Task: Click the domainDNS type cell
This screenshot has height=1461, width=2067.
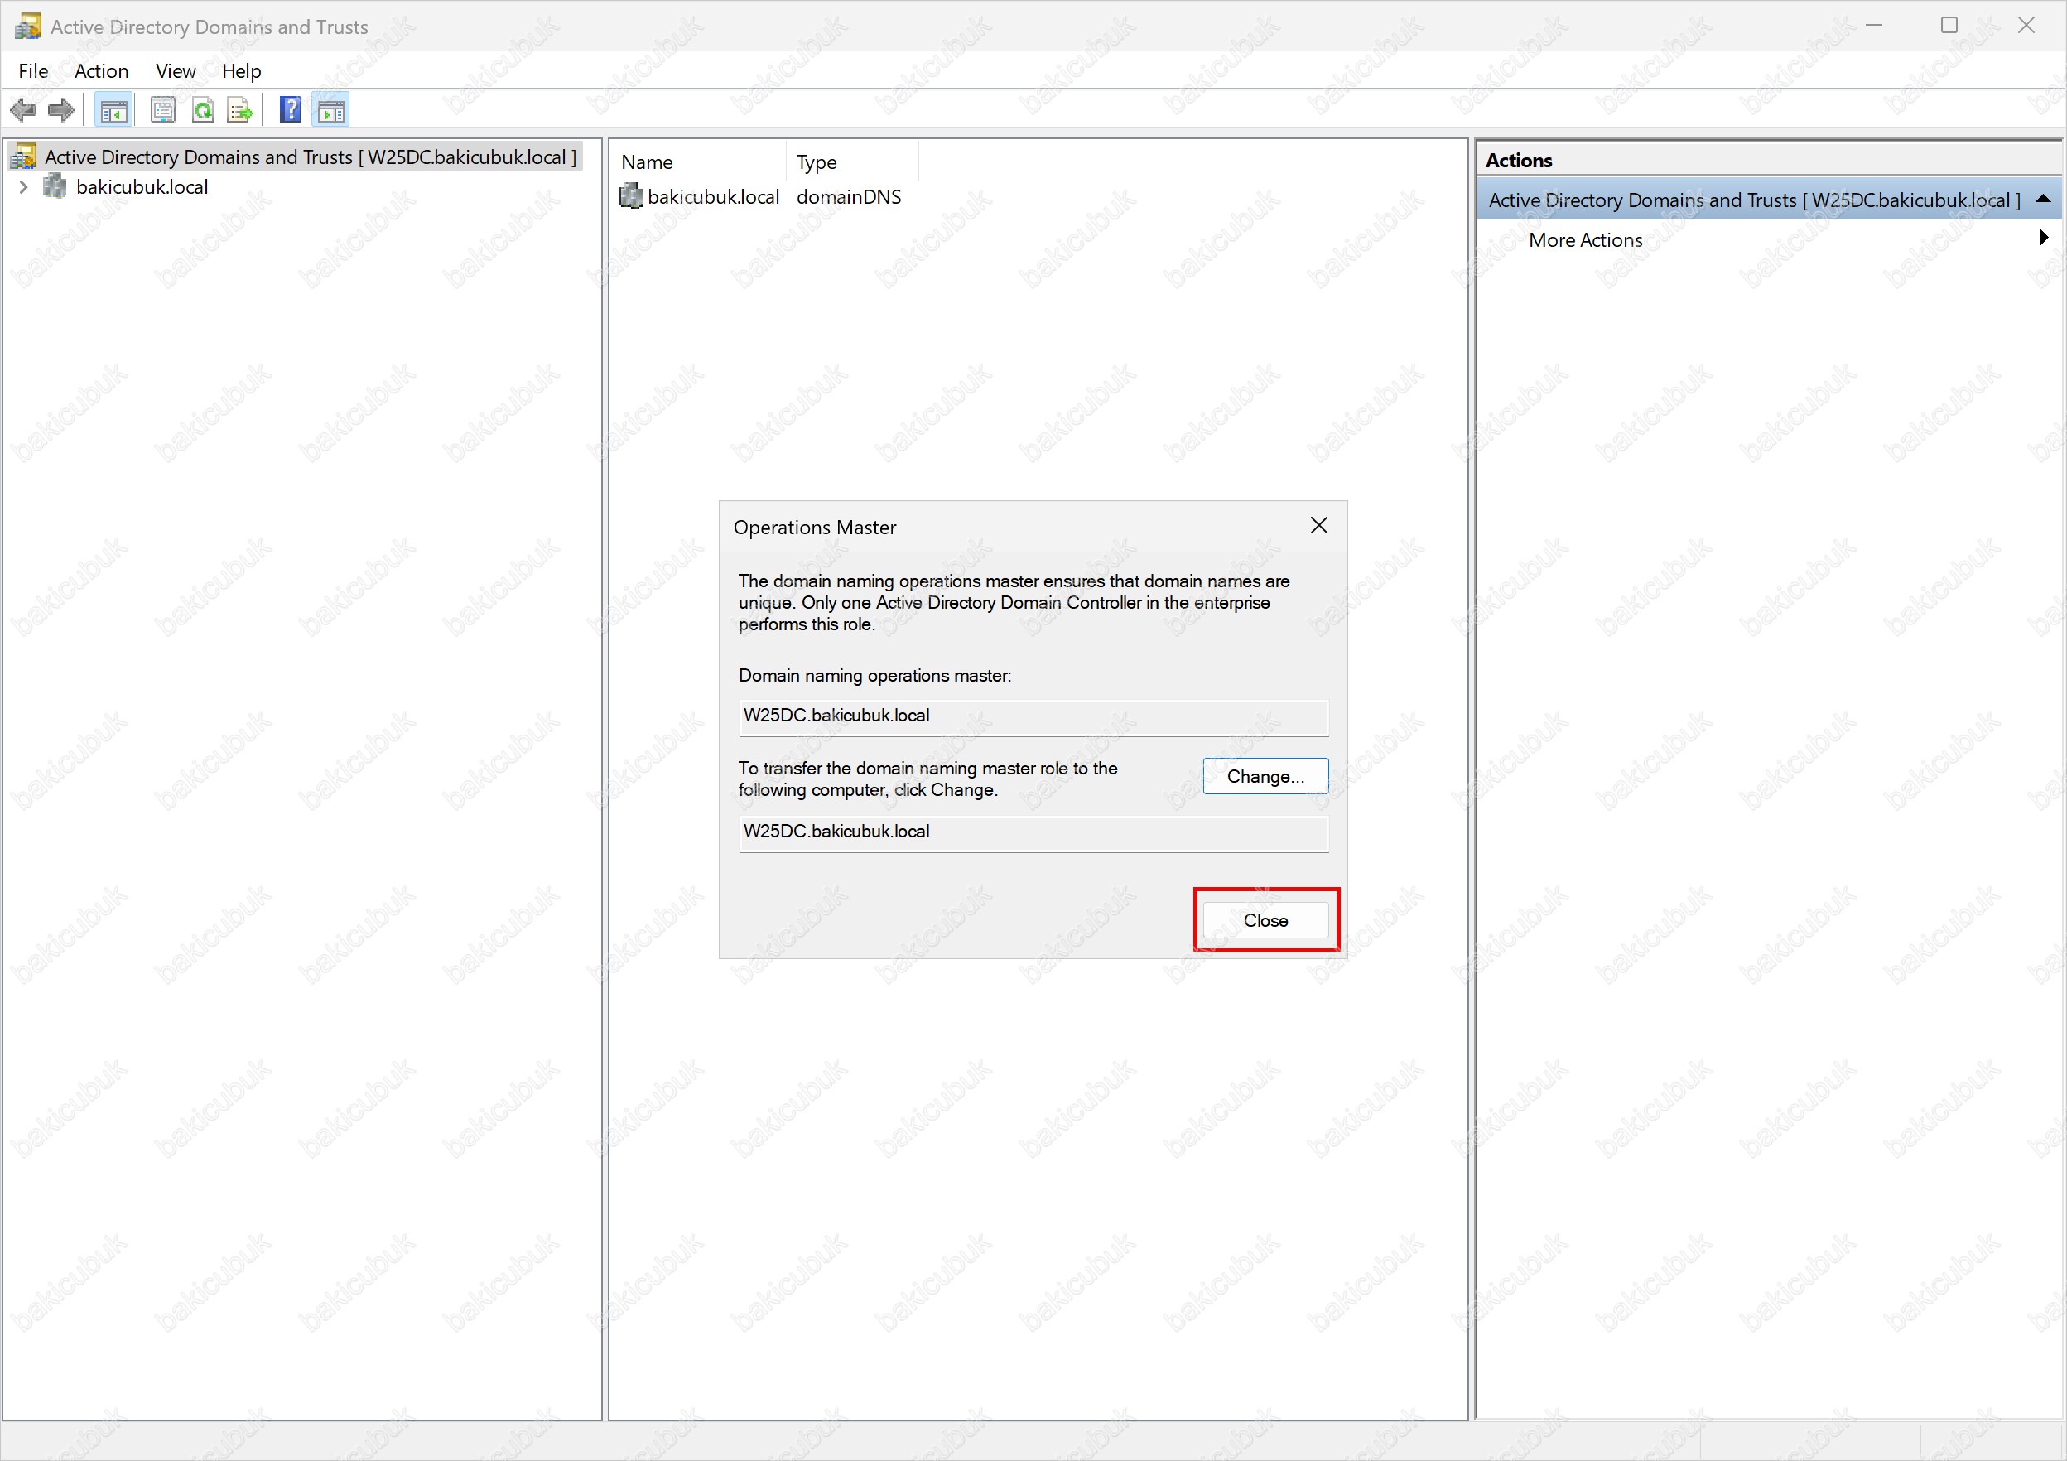Action: (849, 196)
